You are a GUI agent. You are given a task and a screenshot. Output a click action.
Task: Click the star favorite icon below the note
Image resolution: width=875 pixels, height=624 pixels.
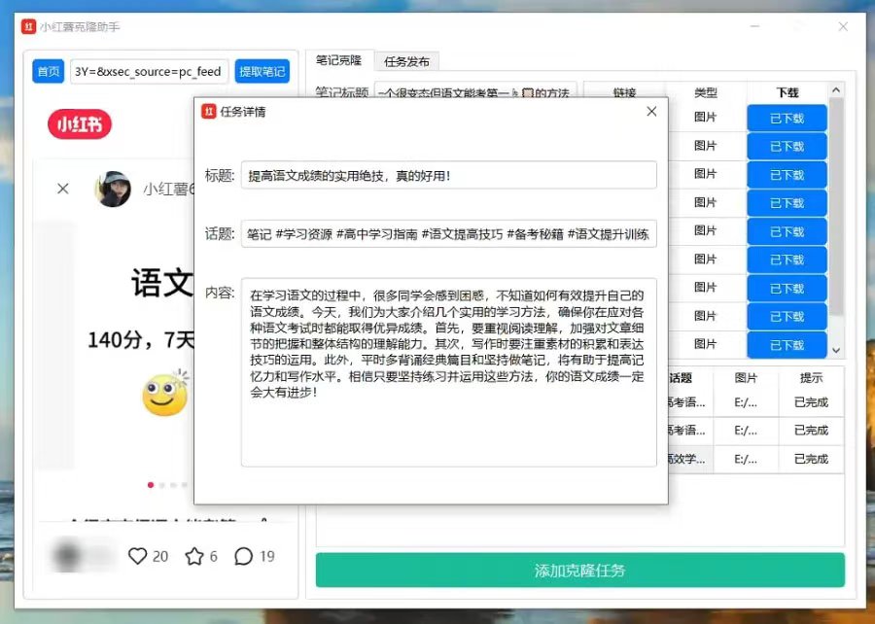pos(192,556)
